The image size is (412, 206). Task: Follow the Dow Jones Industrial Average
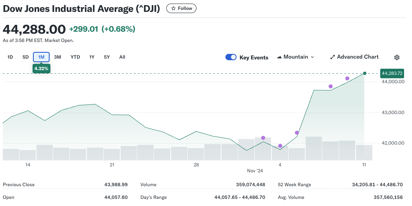(181, 8)
